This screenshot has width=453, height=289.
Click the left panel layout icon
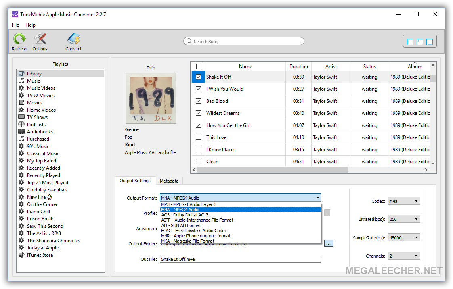point(410,42)
